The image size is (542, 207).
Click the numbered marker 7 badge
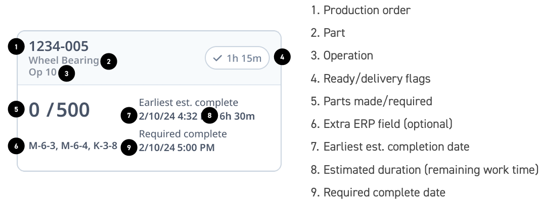click(129, 115)
